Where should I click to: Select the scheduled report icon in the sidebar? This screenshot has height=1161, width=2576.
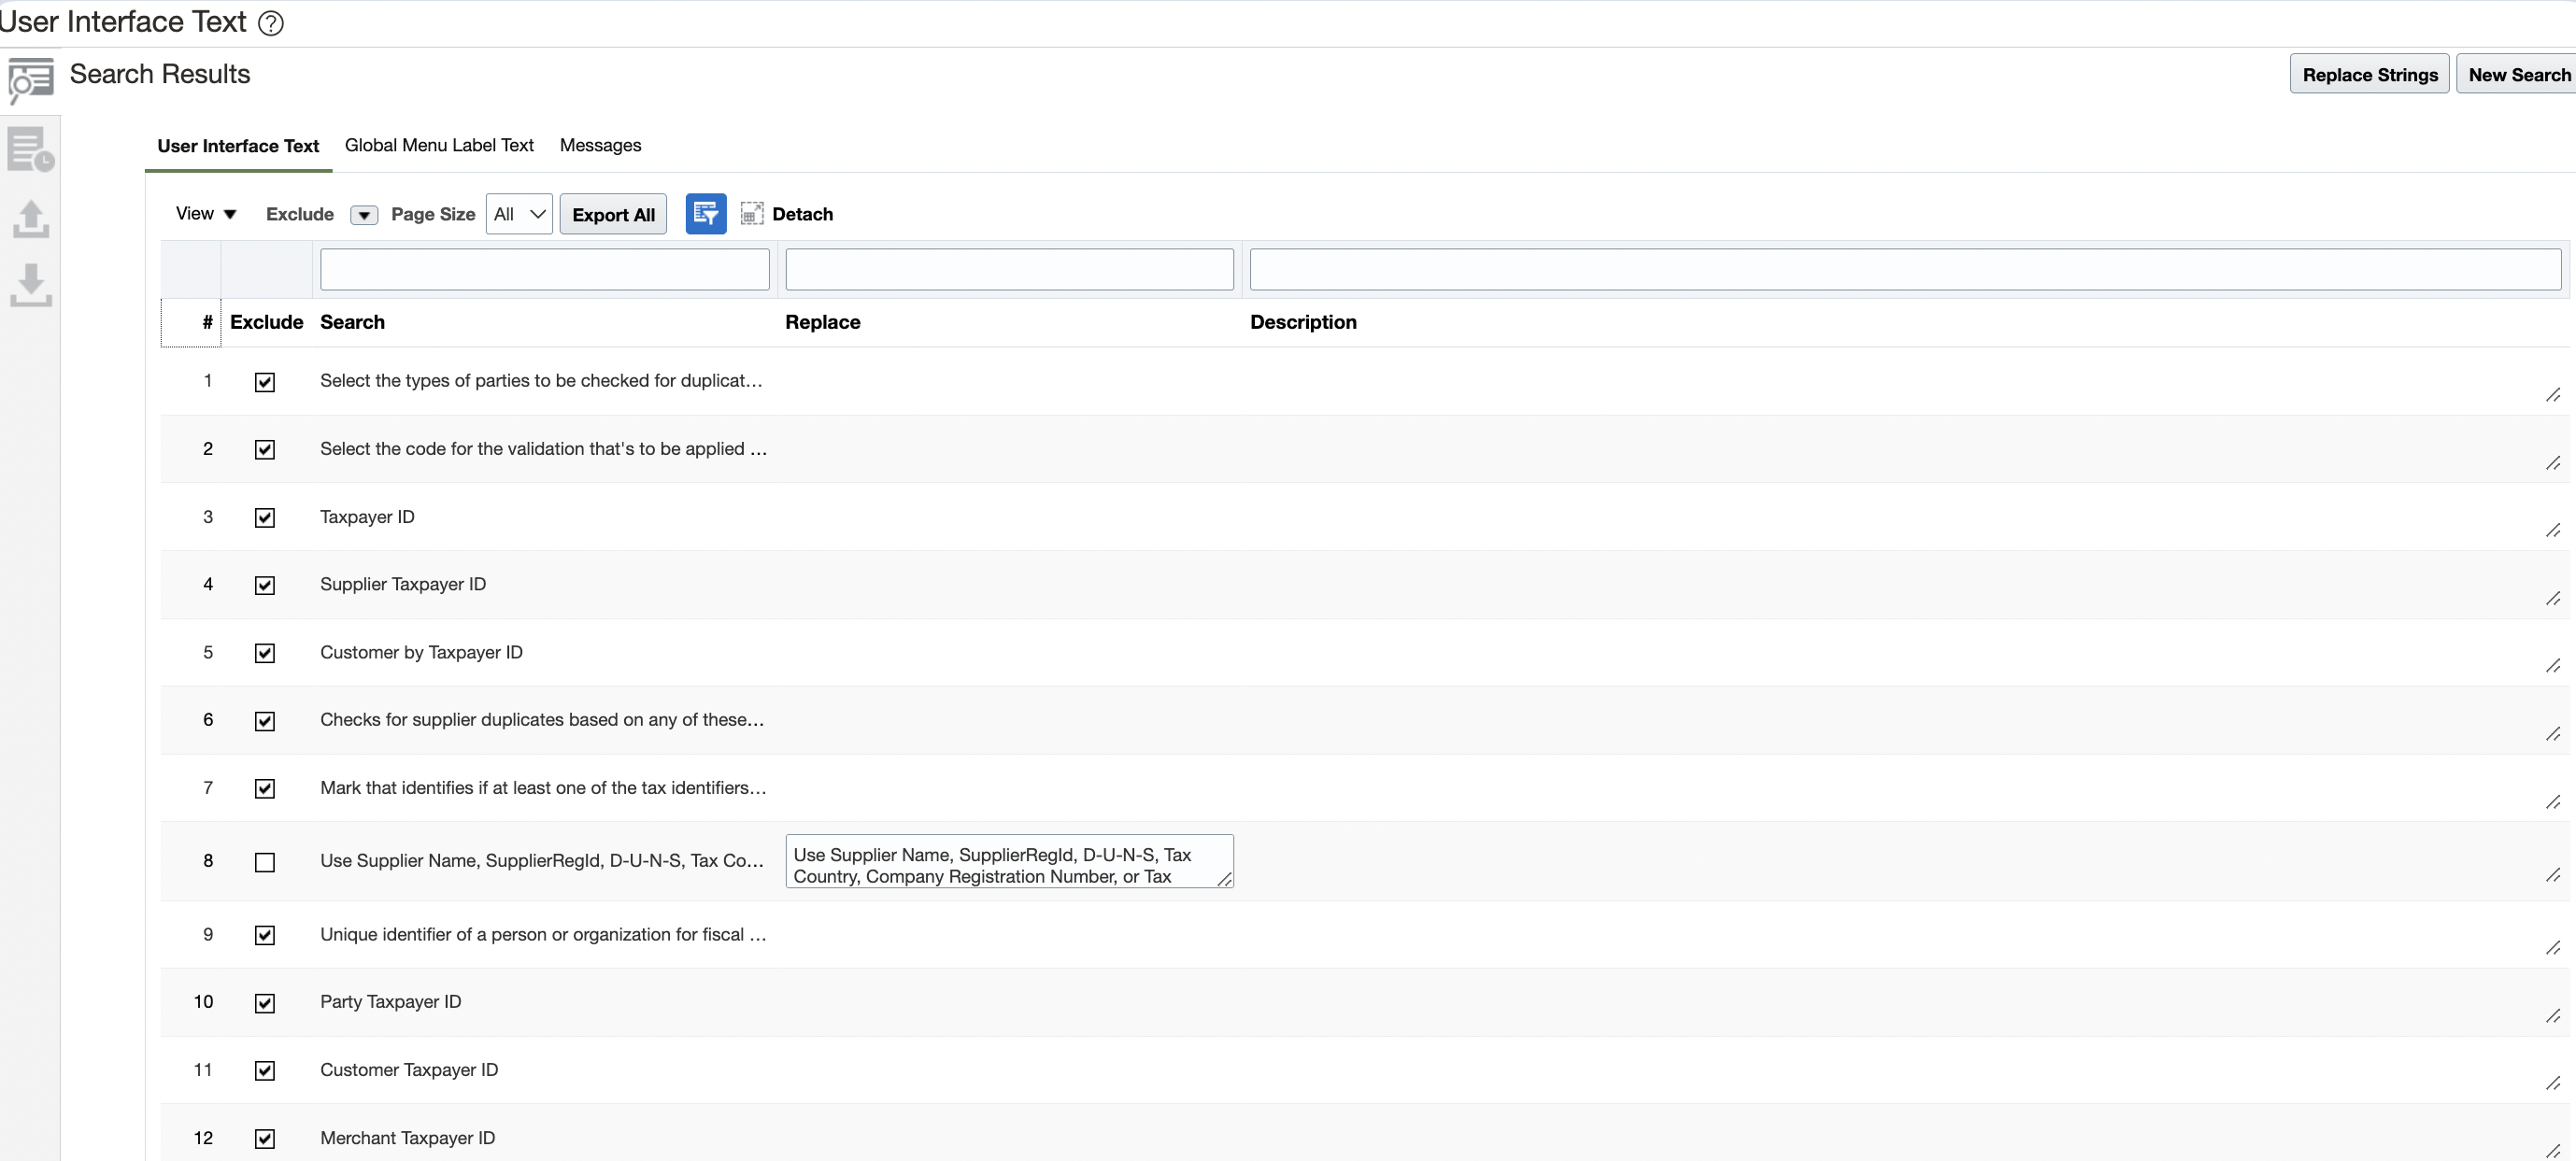30,150
